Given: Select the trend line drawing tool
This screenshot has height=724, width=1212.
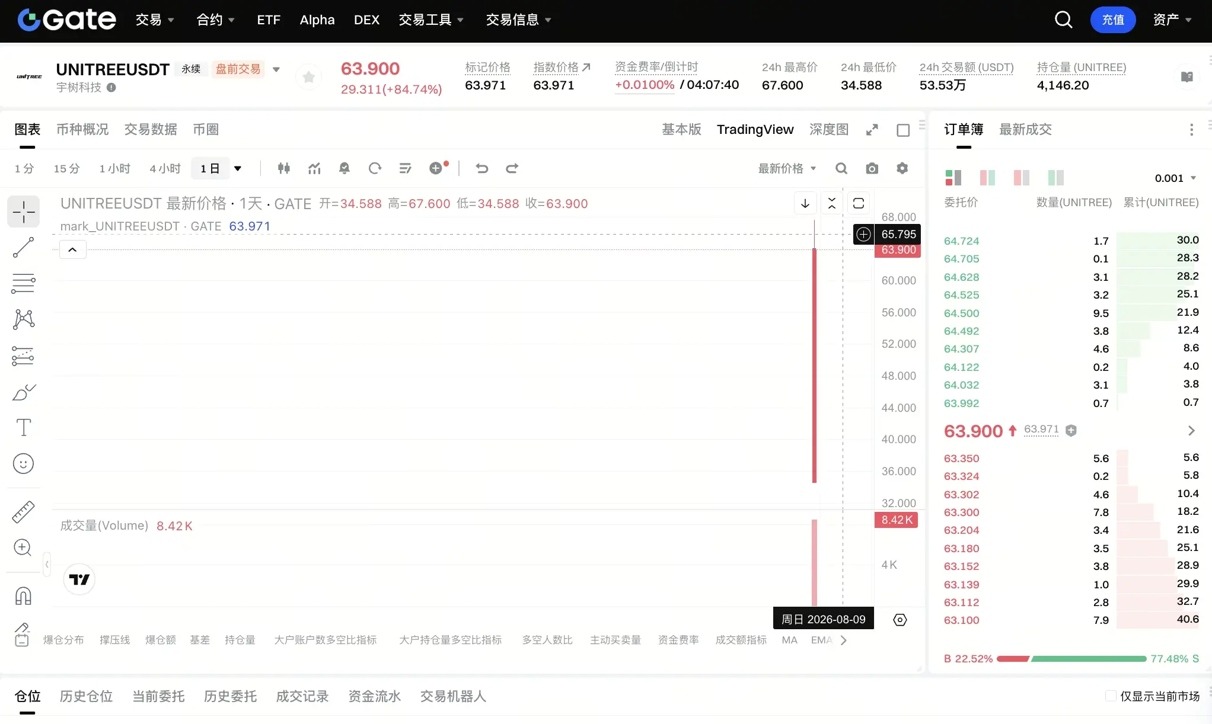Looking at the screenshot, I should pyautogui.click(x=24, y=247).
